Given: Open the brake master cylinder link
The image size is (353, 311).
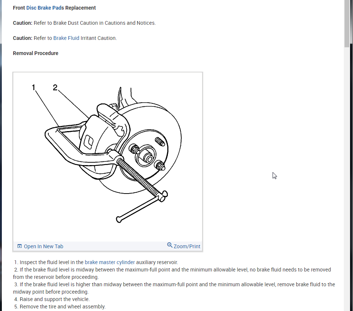Looking at the screenshot, I should click(110, 262).
